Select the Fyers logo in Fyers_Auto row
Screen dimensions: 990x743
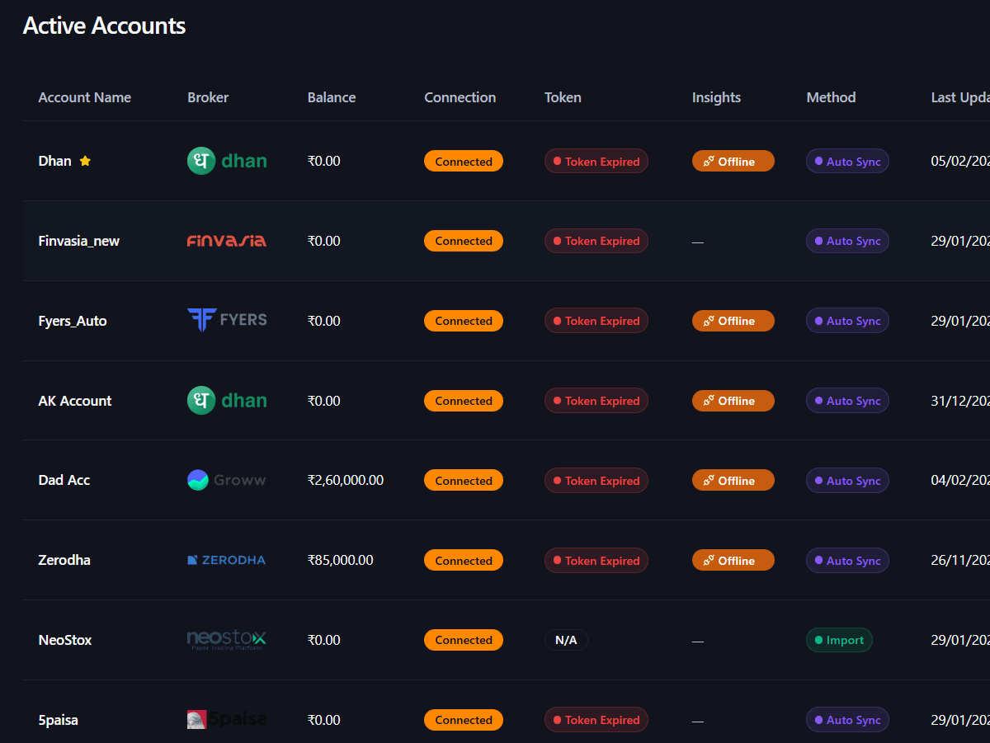coord(227,320)
